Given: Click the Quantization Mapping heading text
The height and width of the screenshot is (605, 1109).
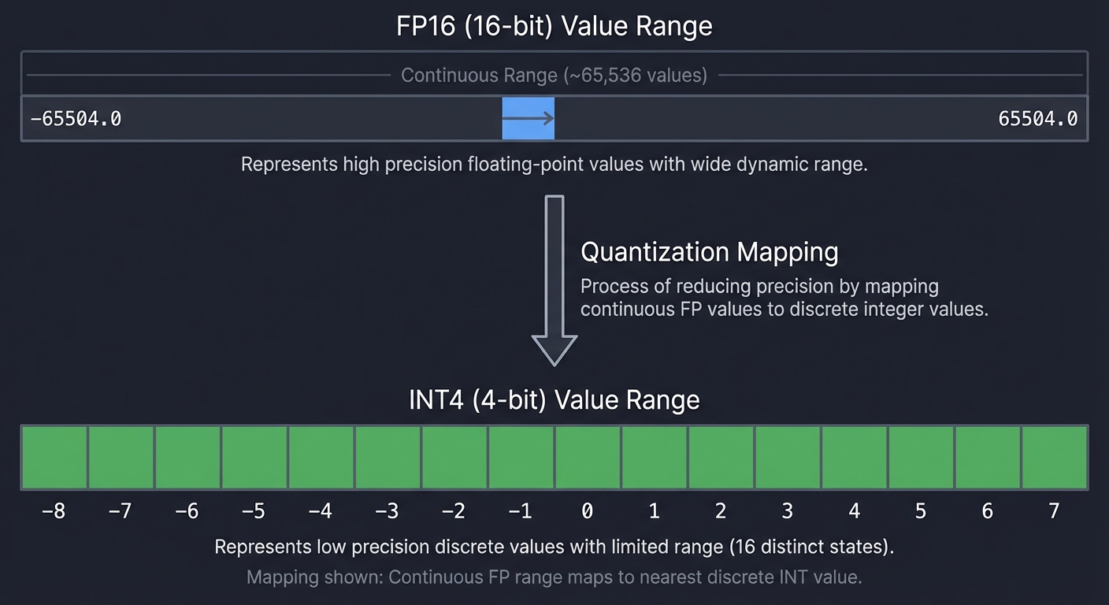Looking at the screenshot, I should (x=709, y=252).
